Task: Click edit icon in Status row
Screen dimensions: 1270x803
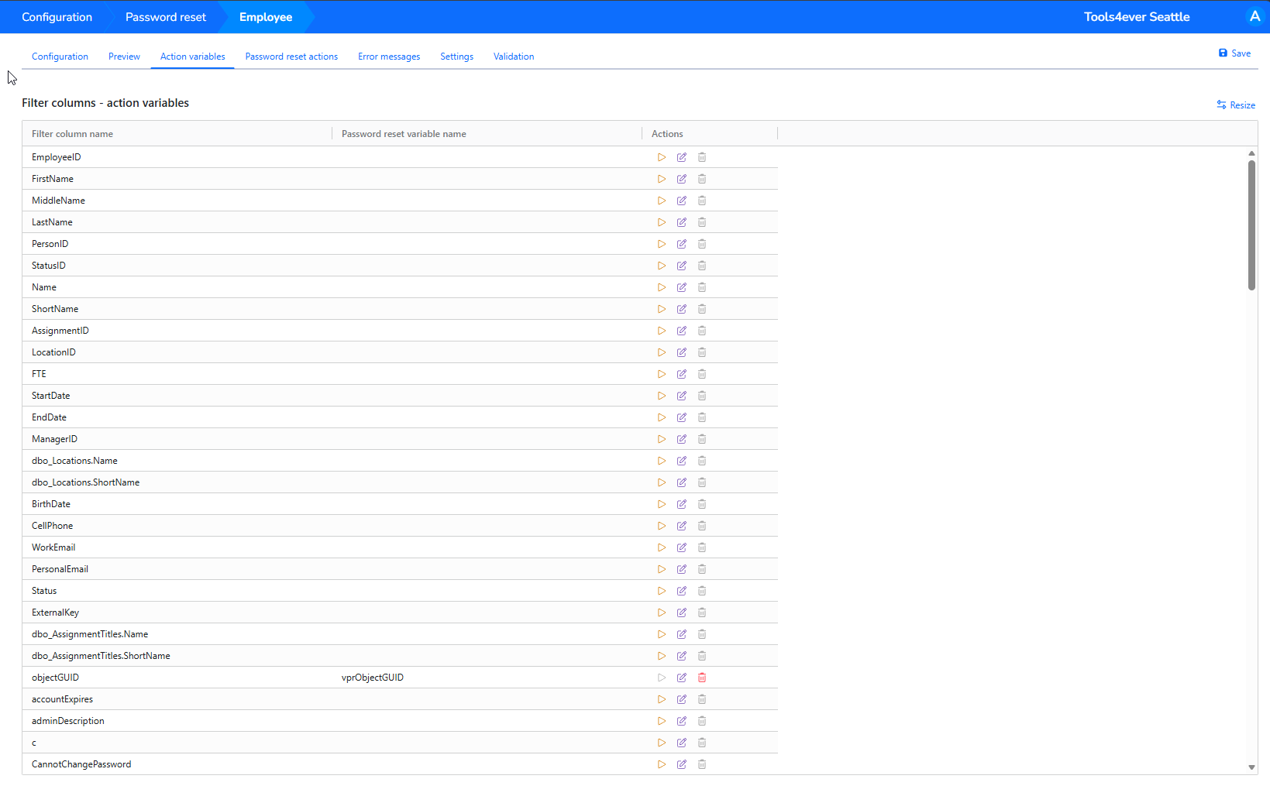Action: point(682,591)
